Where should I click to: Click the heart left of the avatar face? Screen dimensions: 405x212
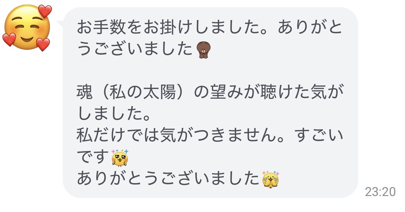coord(9,40)
